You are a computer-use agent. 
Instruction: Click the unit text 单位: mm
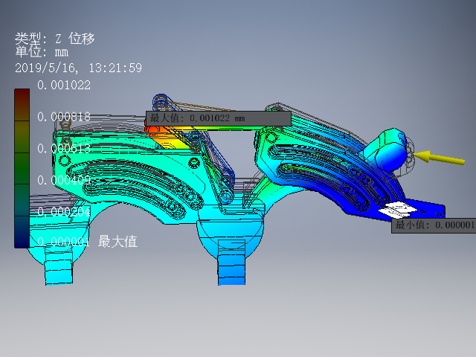pos(42,52)
